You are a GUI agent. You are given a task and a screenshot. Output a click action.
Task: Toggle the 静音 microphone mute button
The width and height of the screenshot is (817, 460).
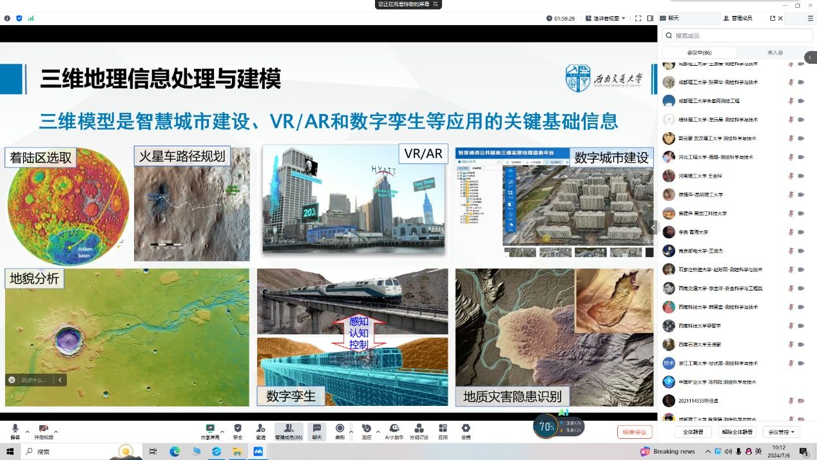click(15, 430)
